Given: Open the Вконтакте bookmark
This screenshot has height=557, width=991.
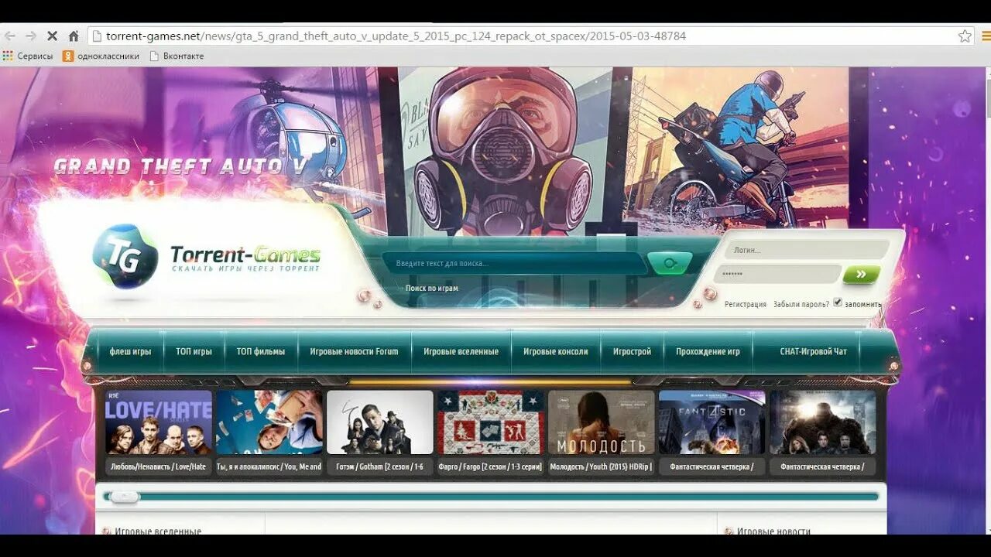Looking at the screenshot, I should [x=177, y=56].
